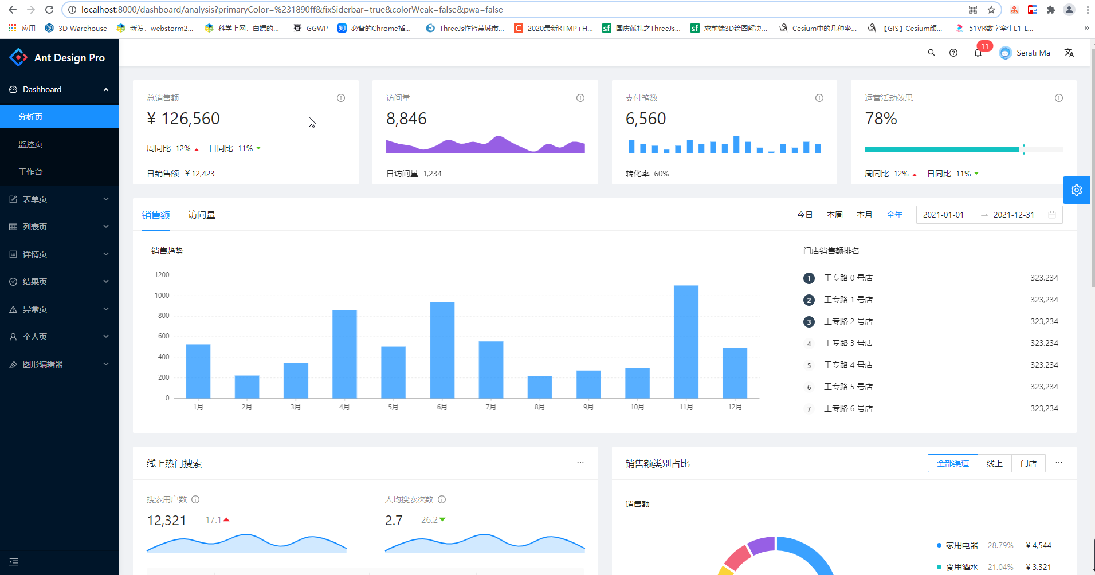1095x575 pixels.
Task: Click the calendar icon in date range
Action: (x=1052, y=215)
